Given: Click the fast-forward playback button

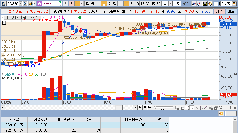Looking at the screenshot, I should coord(150,108).
